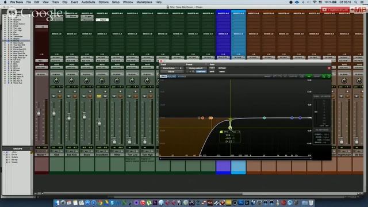This screenshot has height=207, width=368.
Task: Toggle the plug-in Bypass button
Action: (222, 68)
